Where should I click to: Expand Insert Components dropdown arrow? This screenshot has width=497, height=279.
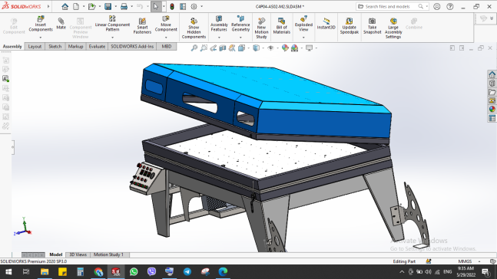41,38
